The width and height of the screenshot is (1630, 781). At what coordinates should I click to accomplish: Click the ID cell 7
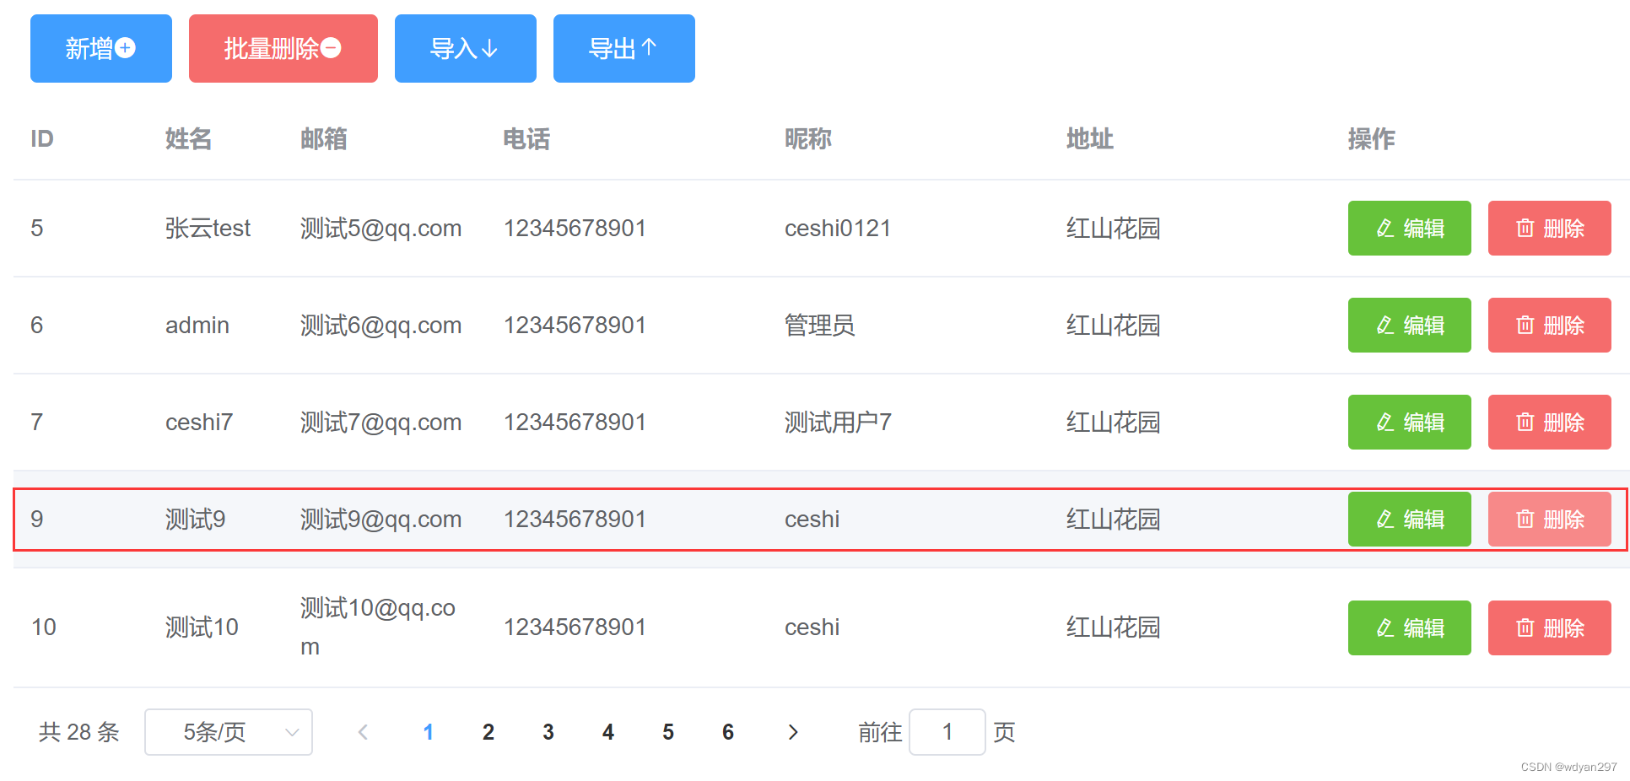37,422
